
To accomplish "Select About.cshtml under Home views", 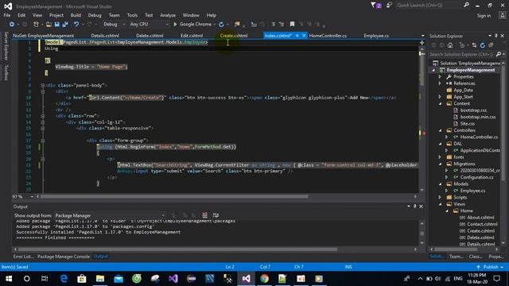I will point(480,218).
